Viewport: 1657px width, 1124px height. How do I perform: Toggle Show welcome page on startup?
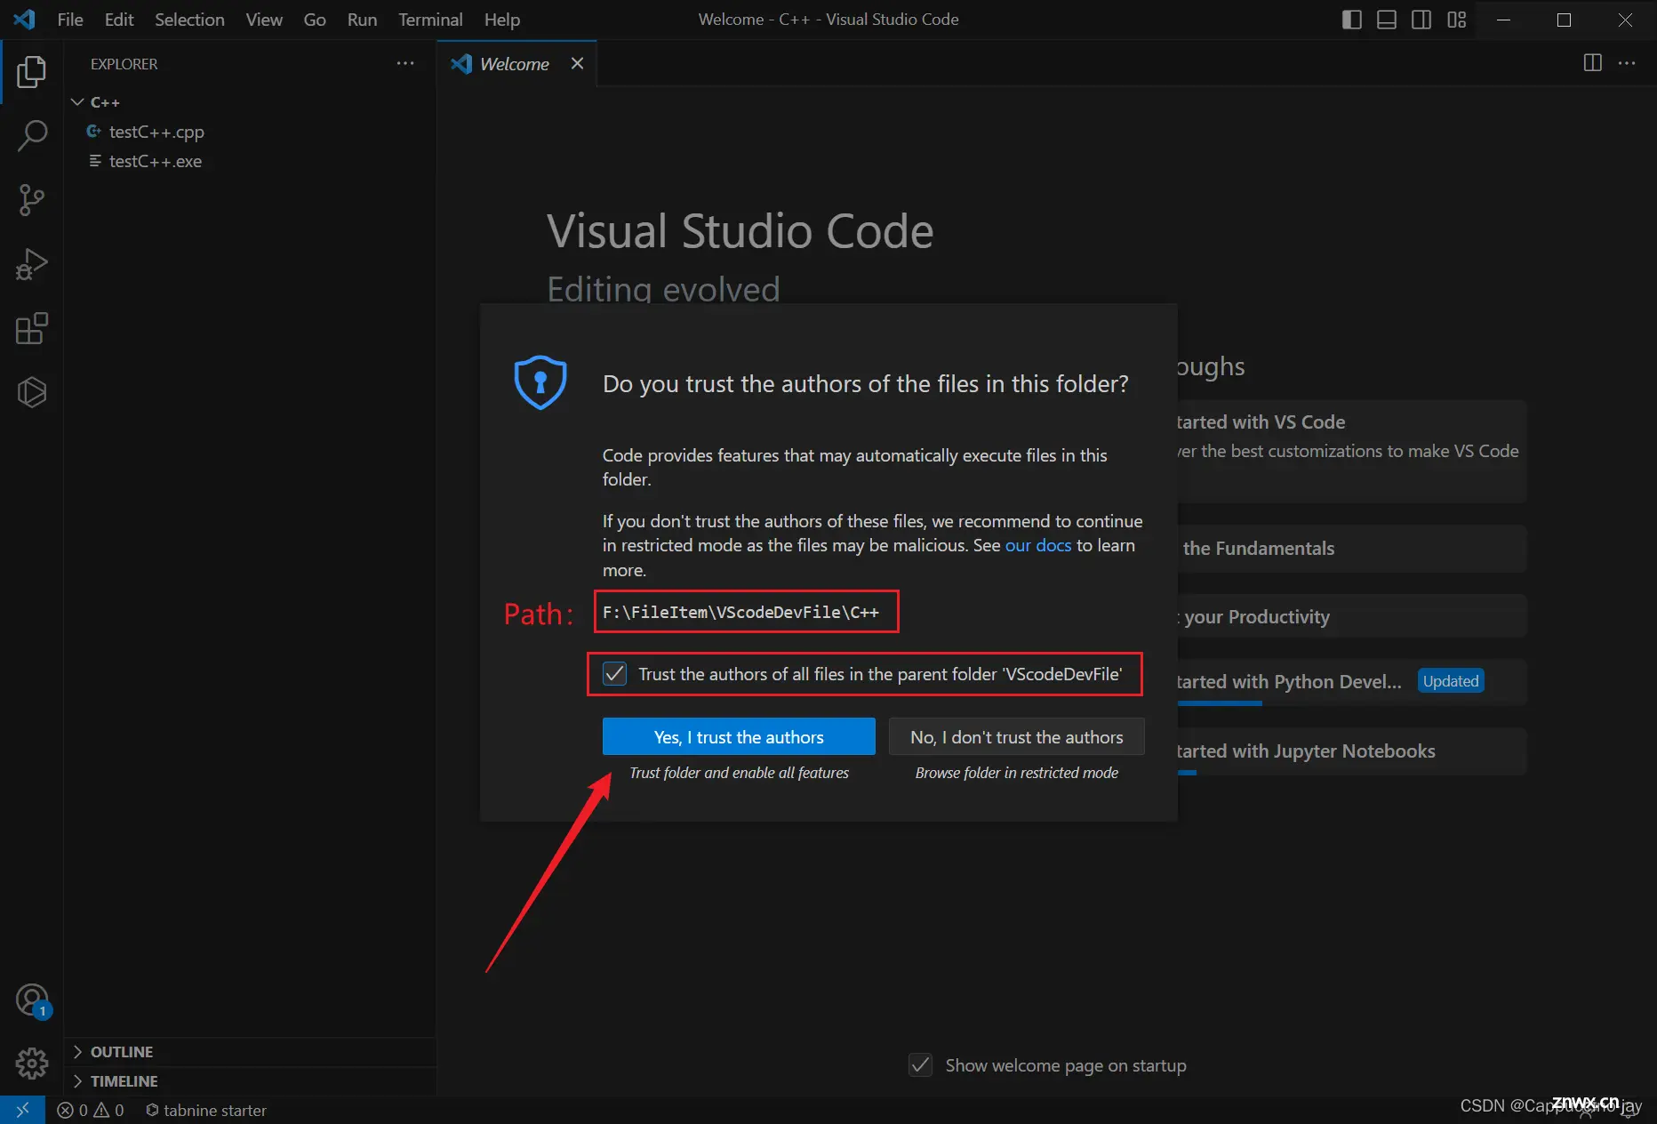tap(920, 1064)
